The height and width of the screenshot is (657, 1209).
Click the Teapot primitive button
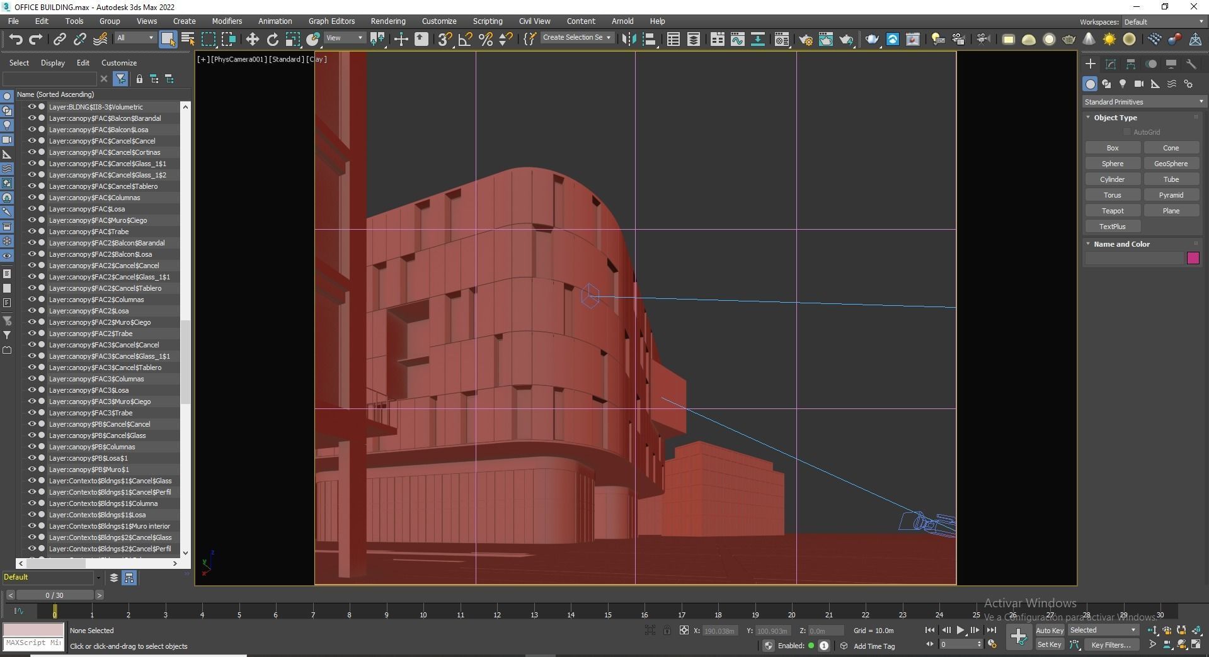tap(1112, 211)
